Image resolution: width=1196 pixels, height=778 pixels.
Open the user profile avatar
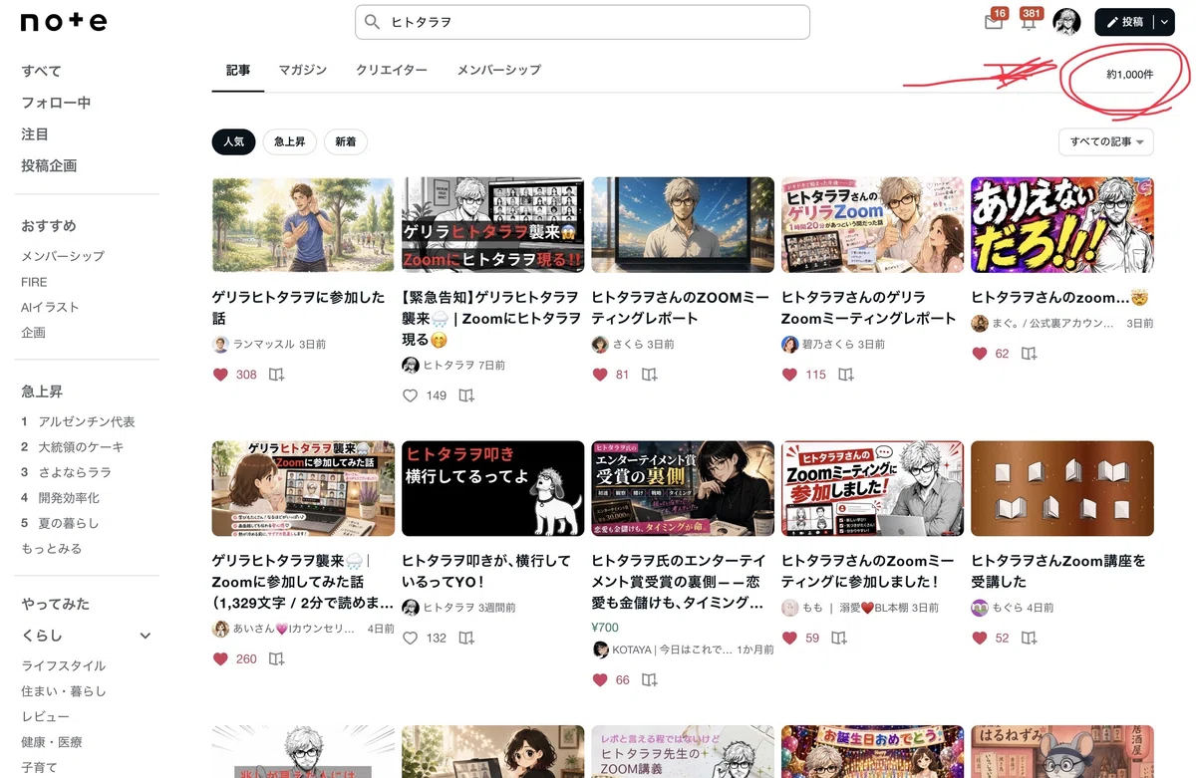1066,22
